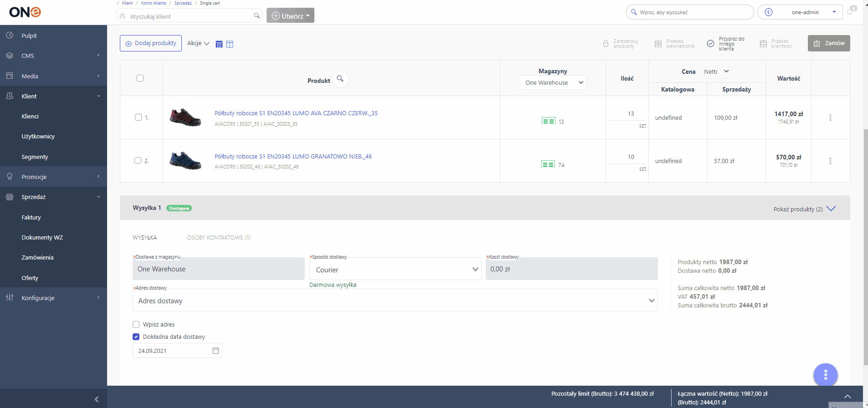Switch to the column grid view icon
Screen dimensions: 868x408
click(219, 44)
